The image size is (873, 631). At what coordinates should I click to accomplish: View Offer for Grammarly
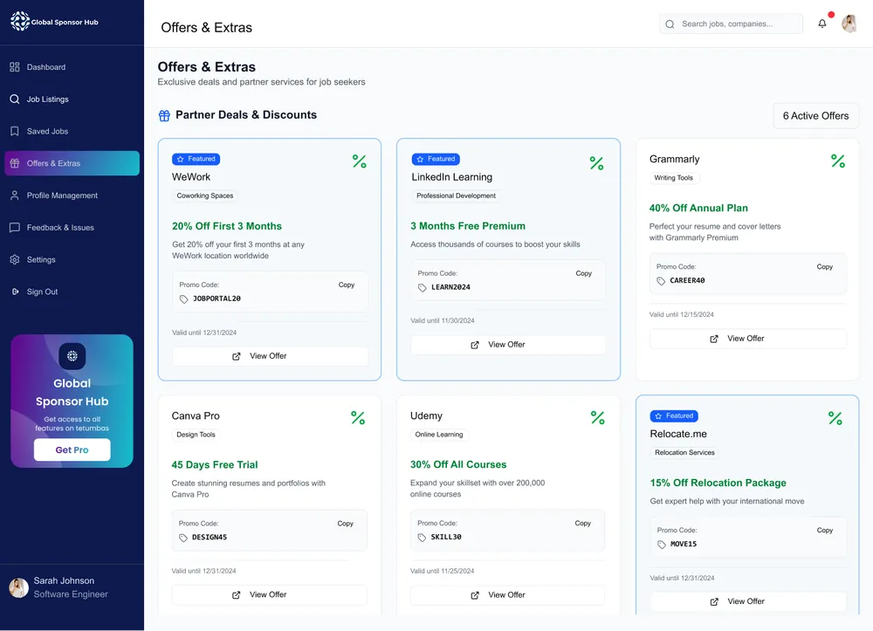tap(748, 339)
